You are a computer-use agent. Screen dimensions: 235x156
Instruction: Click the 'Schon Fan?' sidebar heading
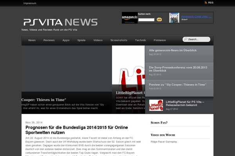[x=159, y=123]
